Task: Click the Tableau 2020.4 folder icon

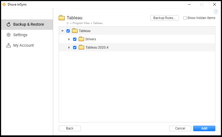Action: click(x=81, y=48)
